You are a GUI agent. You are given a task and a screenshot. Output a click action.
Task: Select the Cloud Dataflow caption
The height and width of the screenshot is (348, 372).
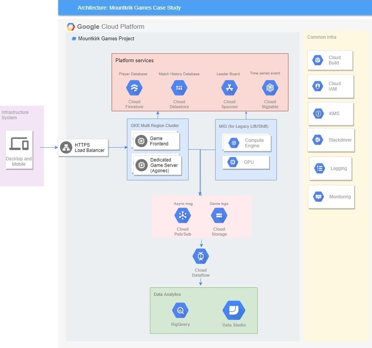click(201, 273)
